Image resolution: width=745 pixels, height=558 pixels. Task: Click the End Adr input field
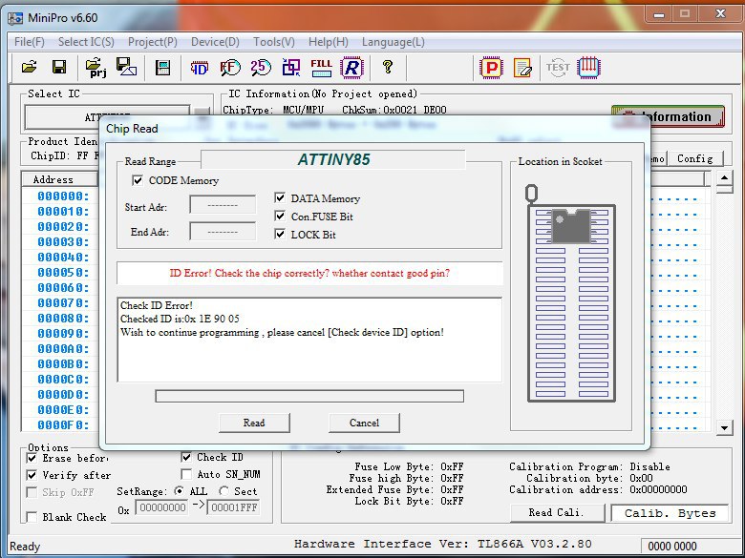(223, 232)
